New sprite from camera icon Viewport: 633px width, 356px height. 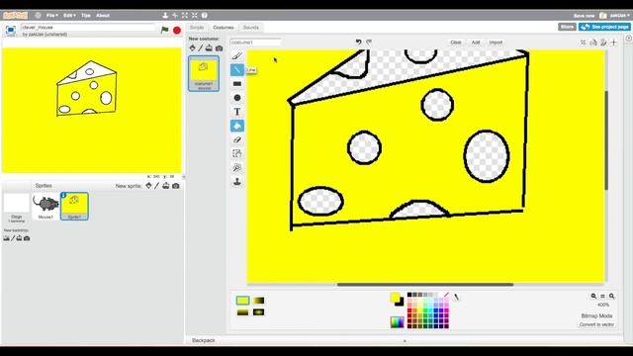coord(176,186)
